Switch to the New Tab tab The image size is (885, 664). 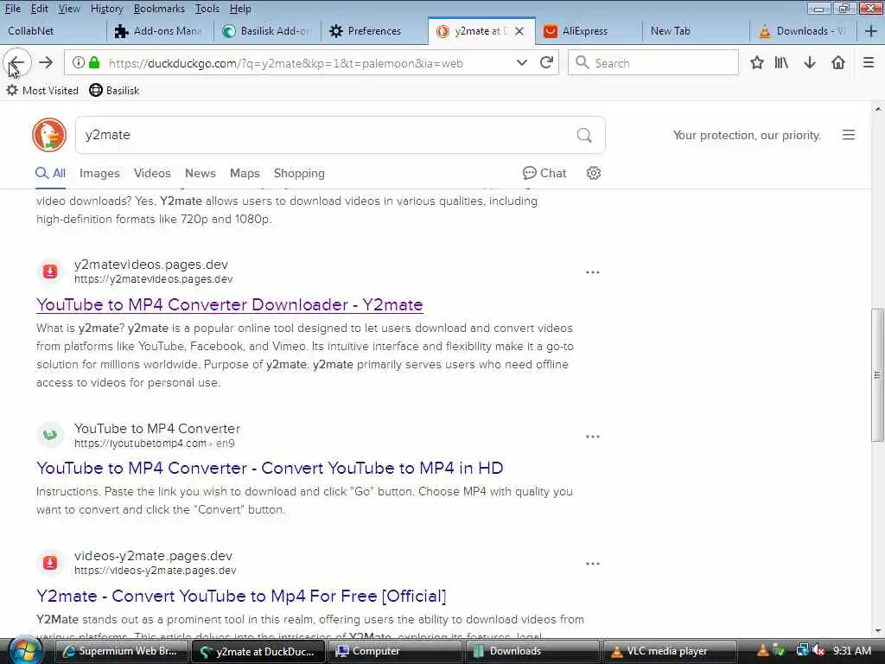click(x=696, y=31)
